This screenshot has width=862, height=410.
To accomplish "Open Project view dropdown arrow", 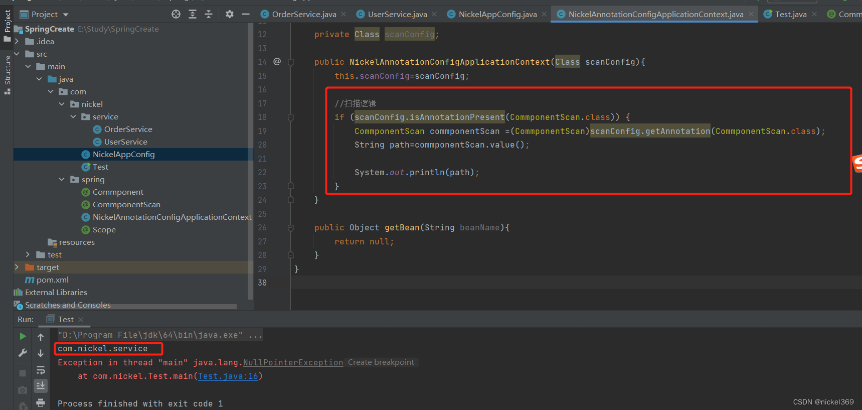I will [x=66, y=15].
